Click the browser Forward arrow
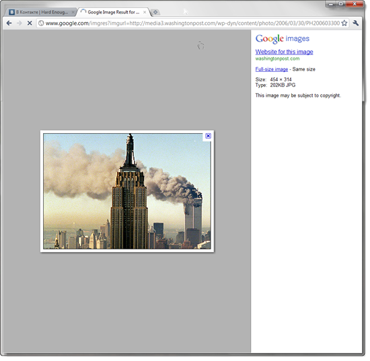 tap(20, 23)
